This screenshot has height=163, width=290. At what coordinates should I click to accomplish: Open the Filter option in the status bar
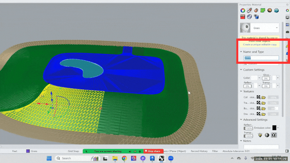point(215,151)
